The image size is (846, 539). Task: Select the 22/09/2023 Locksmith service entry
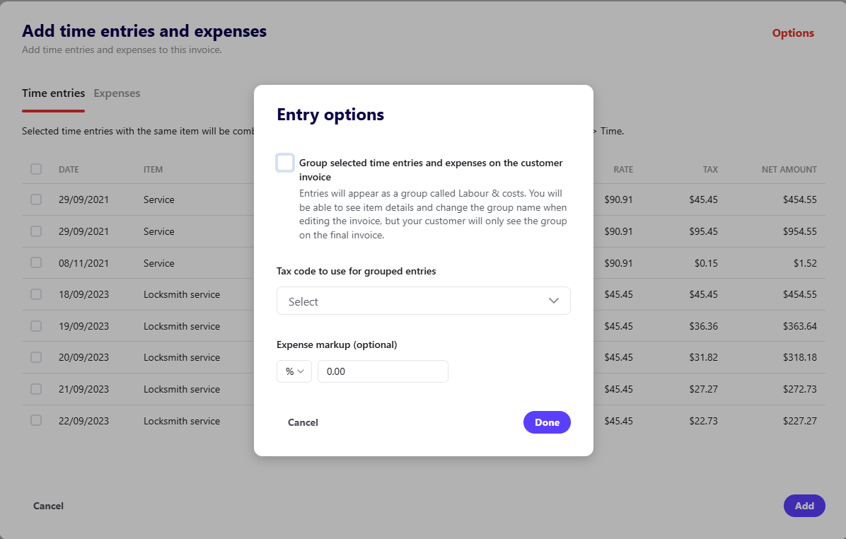[36, 420]
